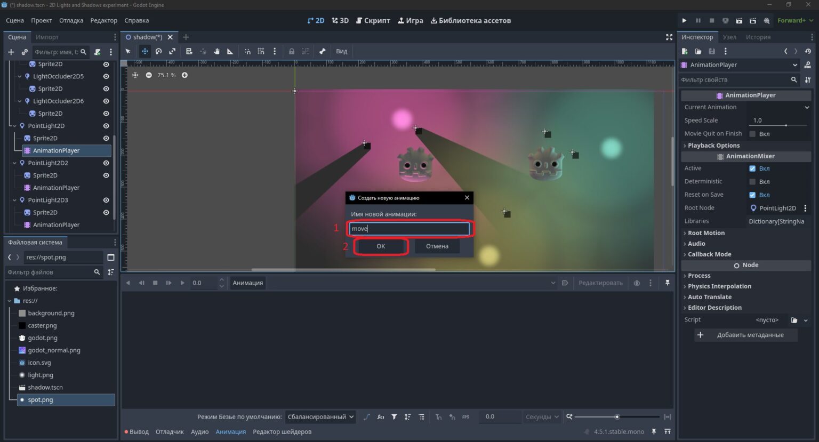The width and height of the screenshot is (819, 442).
Task: Expand the Root Motion section
Action: (x=706, y=233)
